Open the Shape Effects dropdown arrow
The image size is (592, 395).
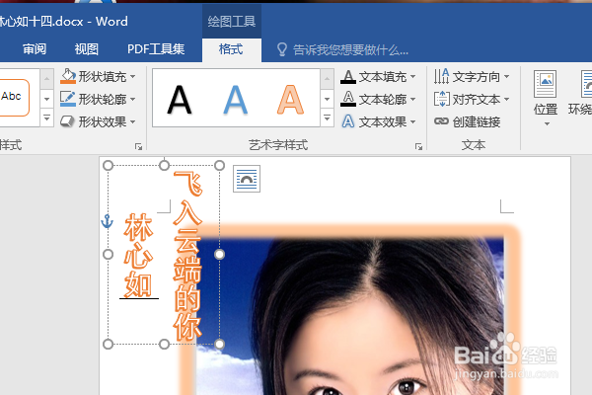click(133, 122)
